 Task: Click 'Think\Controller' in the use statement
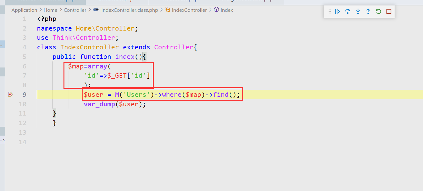click(x=84, y=38)
